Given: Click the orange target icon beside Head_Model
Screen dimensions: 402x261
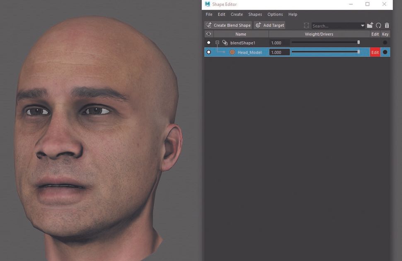Looking at the screenshot, I should click(232, 52).
